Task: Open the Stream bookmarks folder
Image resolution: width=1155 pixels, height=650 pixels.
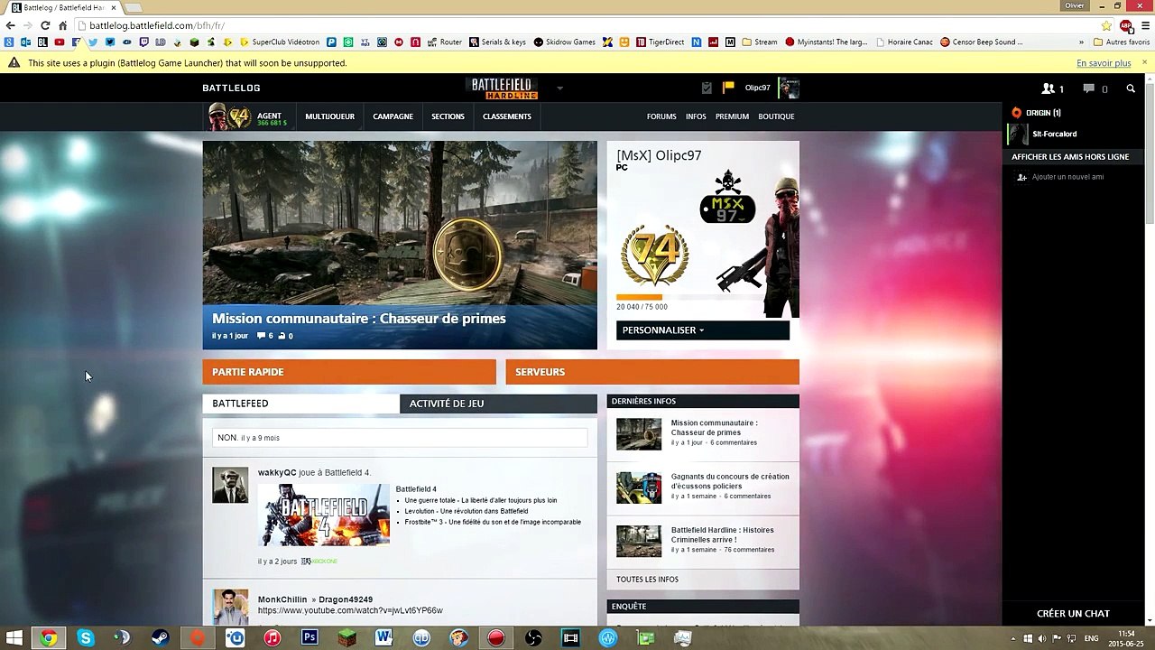Action: pos(760,42)
